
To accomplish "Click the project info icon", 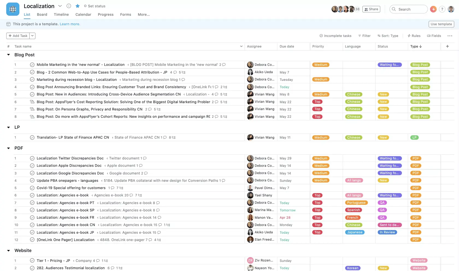I will 69,6.
